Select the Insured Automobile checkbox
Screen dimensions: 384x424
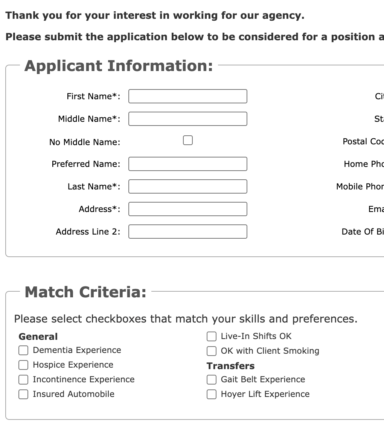pos(23,394)
